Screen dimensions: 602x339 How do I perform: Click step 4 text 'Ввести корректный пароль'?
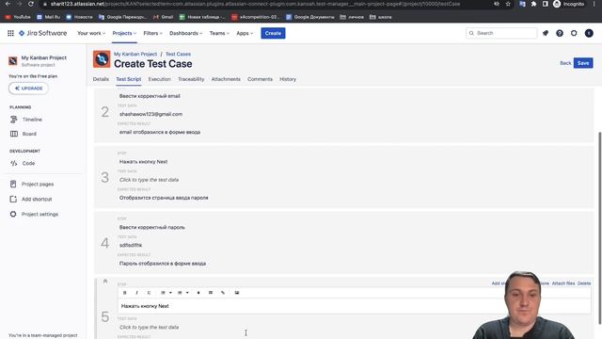[152, 228]
